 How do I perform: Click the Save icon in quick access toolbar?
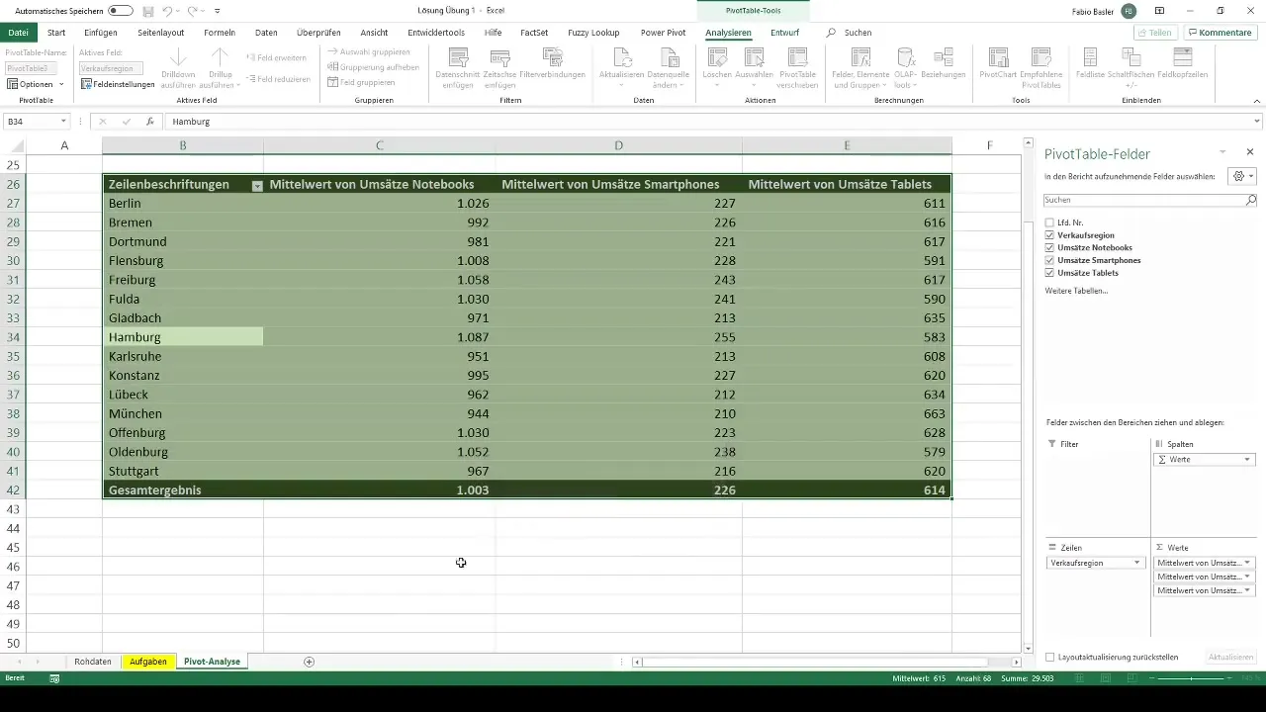(148, 11)
